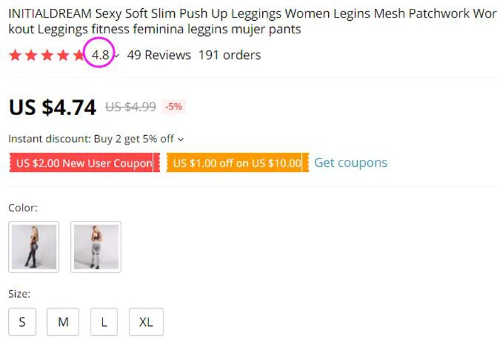Expand the instant discount details arrow
Viewport: 503px width, 341px height.
(181, 139)
